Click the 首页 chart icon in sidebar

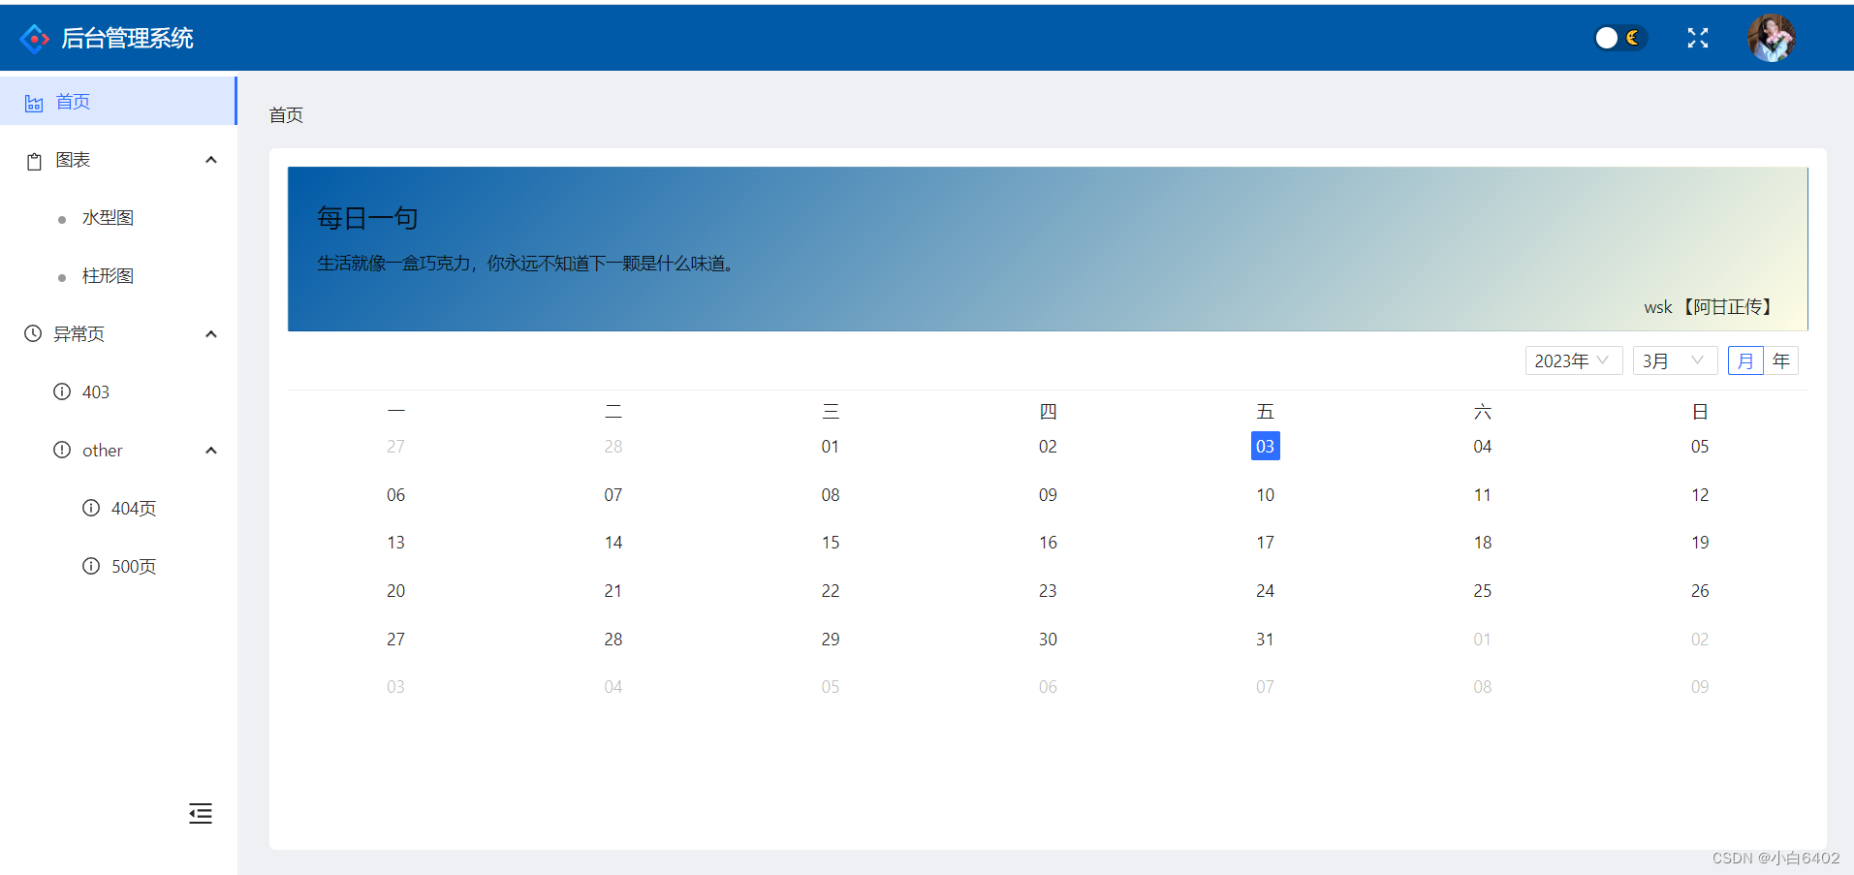[x=34, y=103]
